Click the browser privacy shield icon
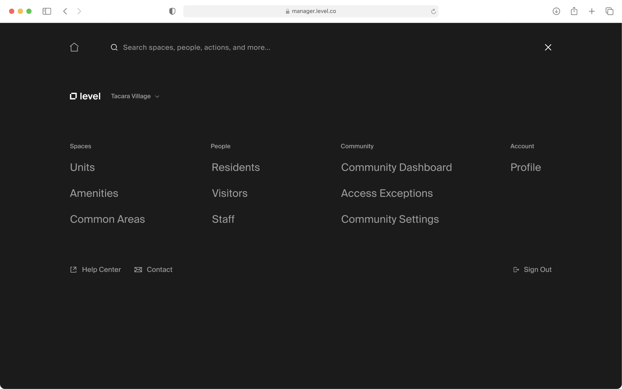Screen dimensions: 622x389 point(172,11)
